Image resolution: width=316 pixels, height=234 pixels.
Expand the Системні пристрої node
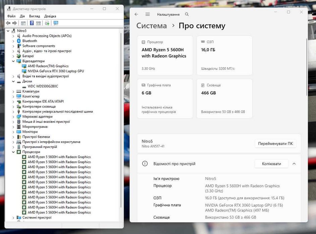coord(13,218)
